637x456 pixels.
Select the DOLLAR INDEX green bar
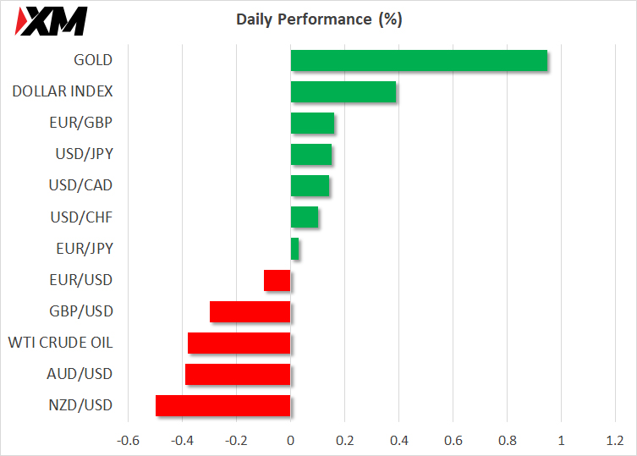point(343,92)
